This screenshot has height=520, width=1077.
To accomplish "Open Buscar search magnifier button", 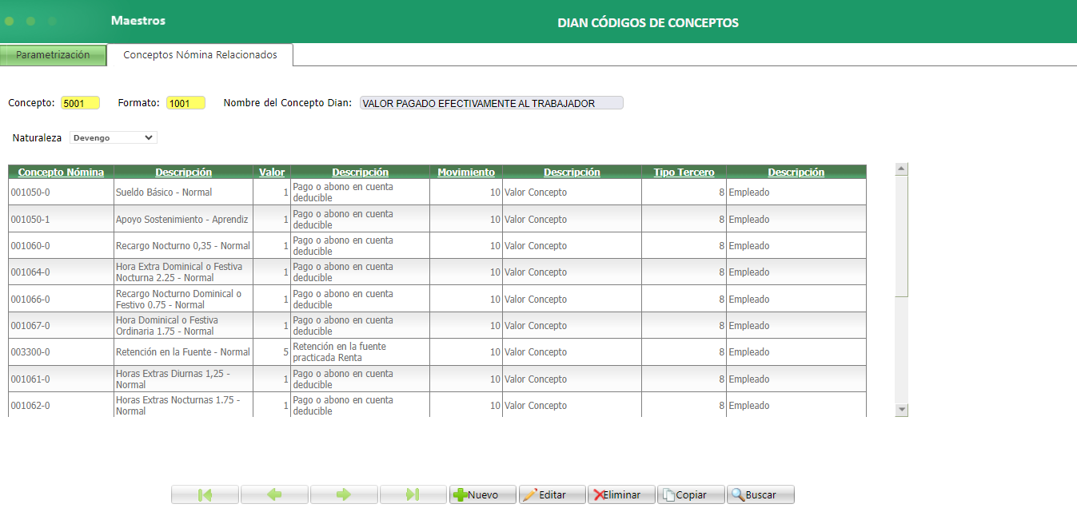I will click(760, 494).
